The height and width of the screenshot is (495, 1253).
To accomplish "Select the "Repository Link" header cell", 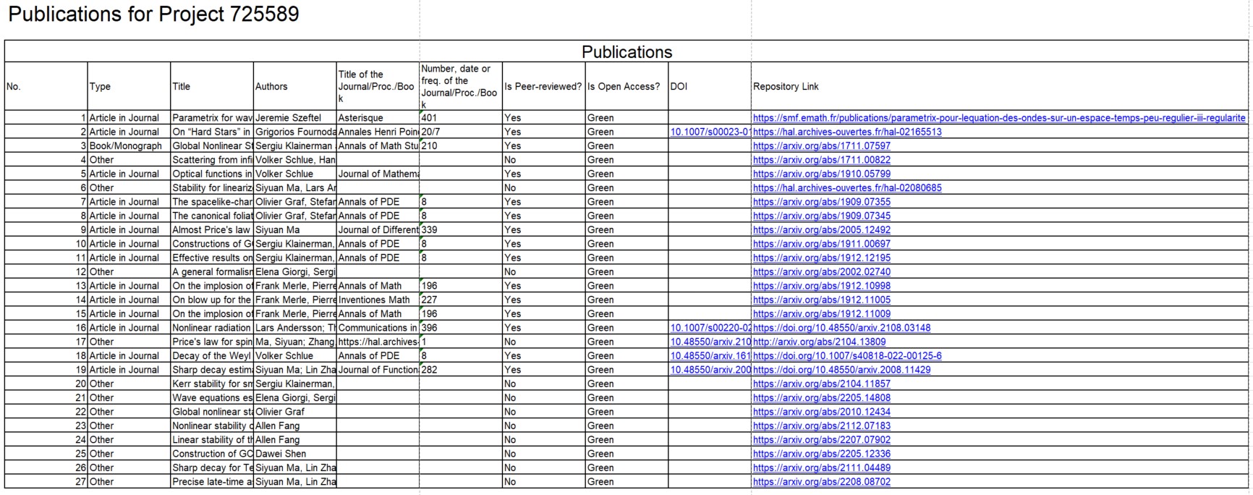I will point(786,87).
